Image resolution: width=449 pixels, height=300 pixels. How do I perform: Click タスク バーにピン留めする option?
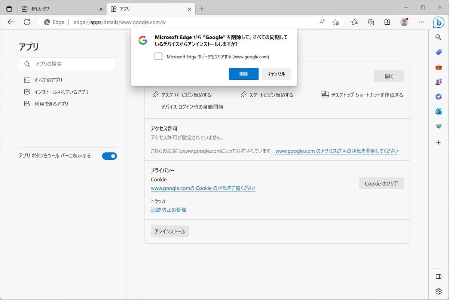182,95
